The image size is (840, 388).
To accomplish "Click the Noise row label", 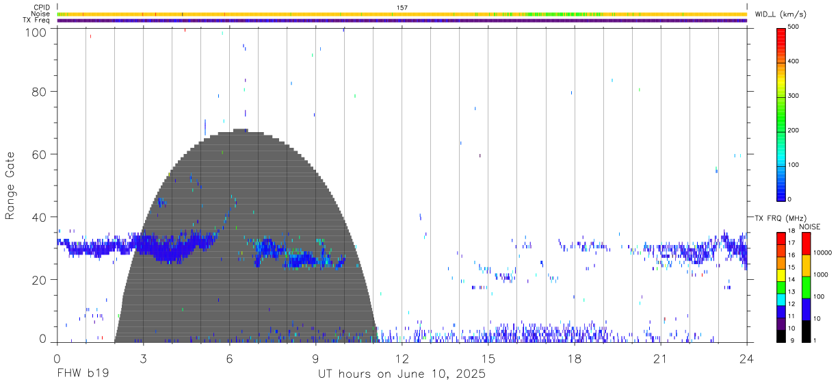I will coord(40,14).
